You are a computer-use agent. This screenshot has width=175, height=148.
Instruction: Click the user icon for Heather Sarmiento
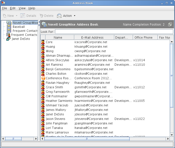click(43, 101)
